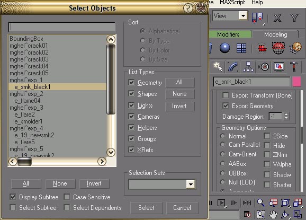Select e_flame04 in the object list
306x220 pixels.
click(28, 101)
